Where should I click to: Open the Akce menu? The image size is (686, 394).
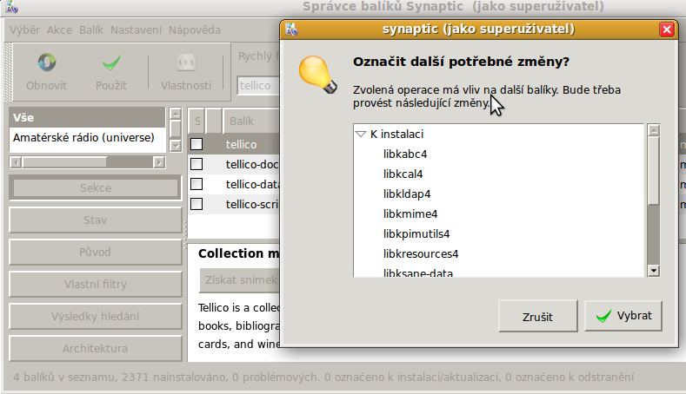pyautogui.click(x=59, y=30)
